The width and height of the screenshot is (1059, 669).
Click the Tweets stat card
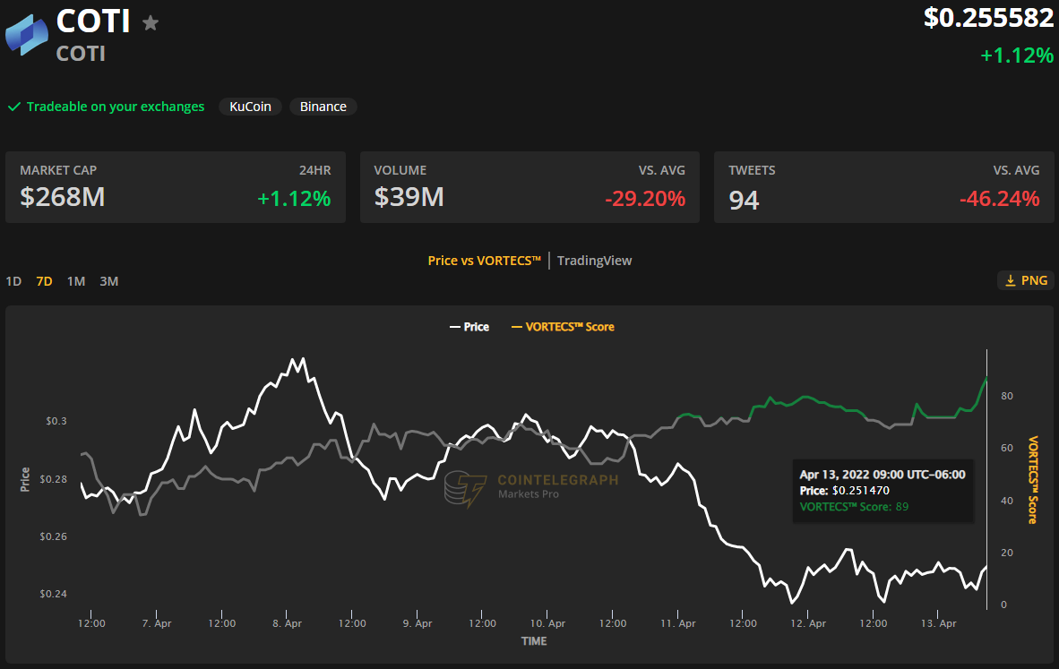(883, 187)
